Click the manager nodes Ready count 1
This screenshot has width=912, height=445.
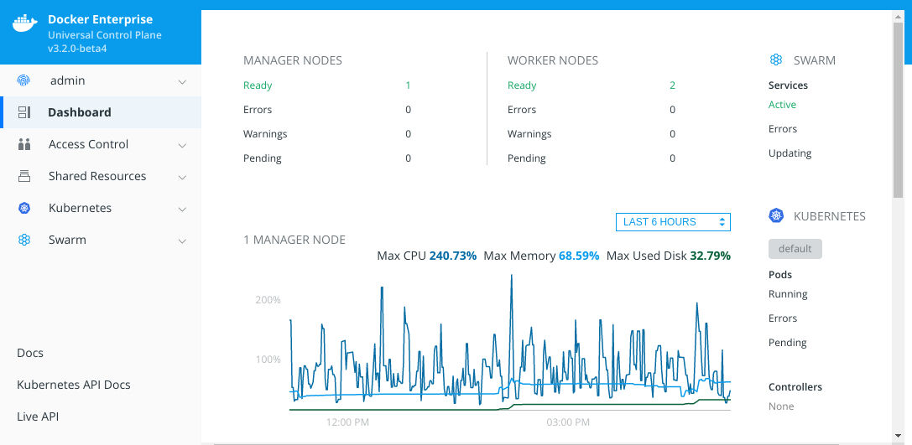(408, 85)
